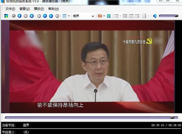The image size is (182, 134).
Task: Mute audio using the speaker icon
Action: 155,16
